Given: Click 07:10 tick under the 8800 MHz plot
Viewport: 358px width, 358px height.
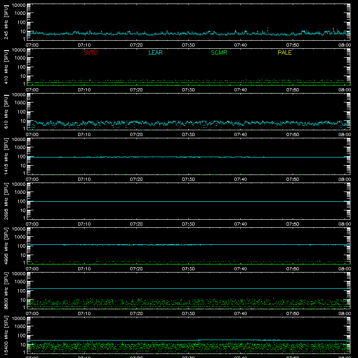Looking at the screenshot, I should pos(84,314).
